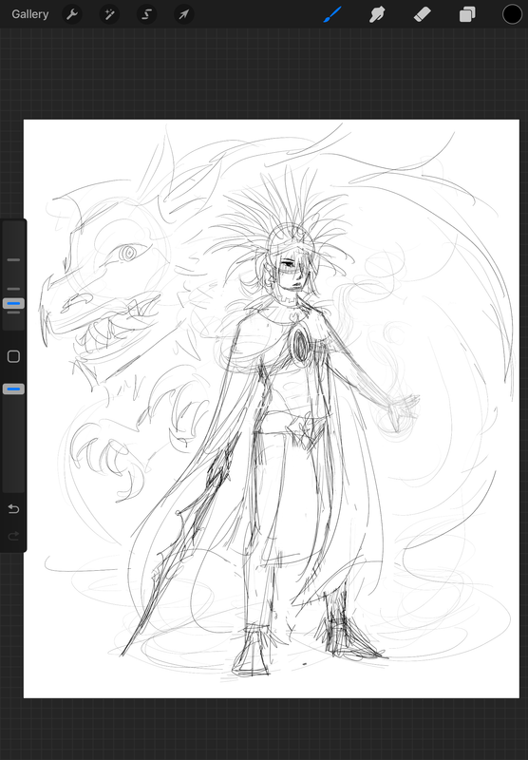
Task: Open the black color picker swatch
Action: (512, 14)
